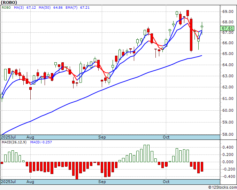This screenshot has width=237, height=190.
Task: Click Aug on MACD date axis
Action: [x=30, y=182]
